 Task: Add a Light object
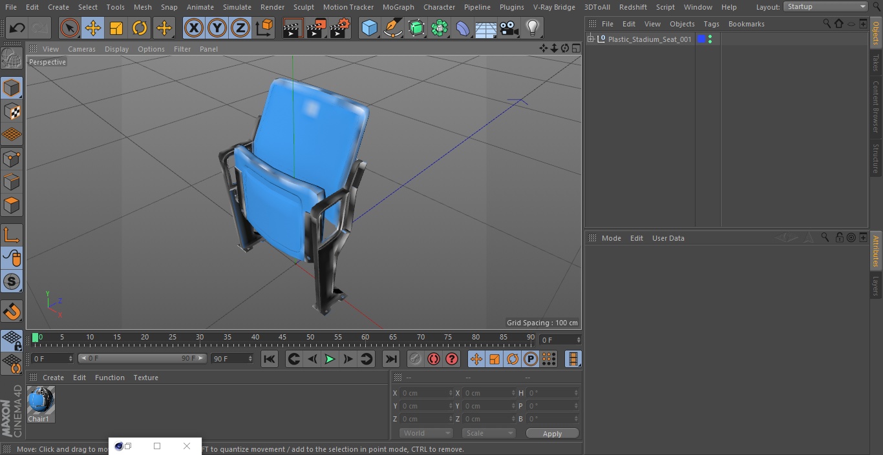[x=532, y=28]
